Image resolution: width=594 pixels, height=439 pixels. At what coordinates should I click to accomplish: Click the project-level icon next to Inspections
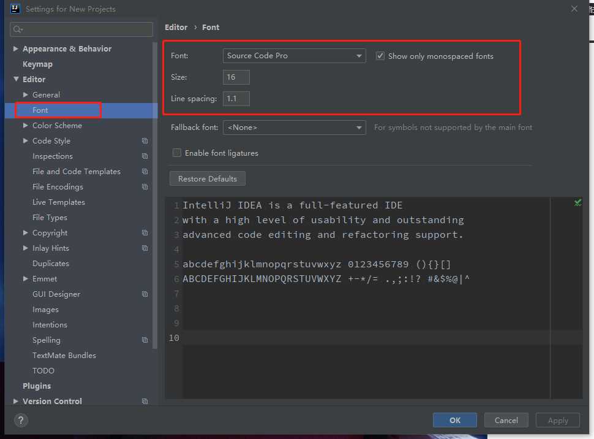[x=145, y=156]
